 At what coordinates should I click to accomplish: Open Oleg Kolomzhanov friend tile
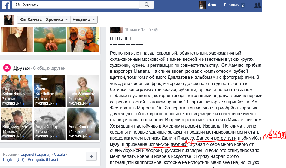coord(17,91)
